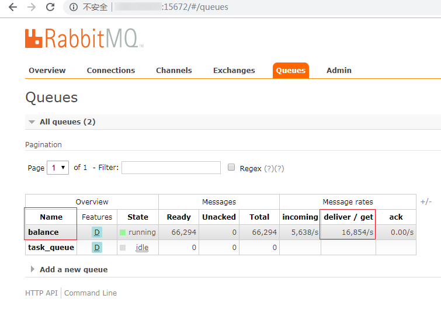
Task: Click the D feature badge for task_queue
Action: click(x=97, y=248)
